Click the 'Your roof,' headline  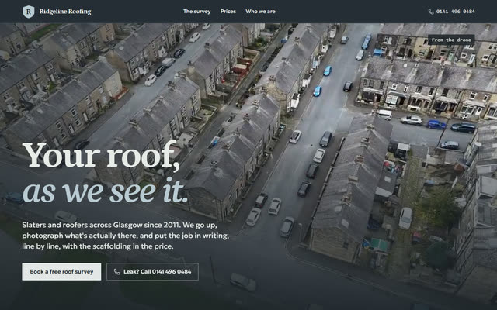pos(102,155)
